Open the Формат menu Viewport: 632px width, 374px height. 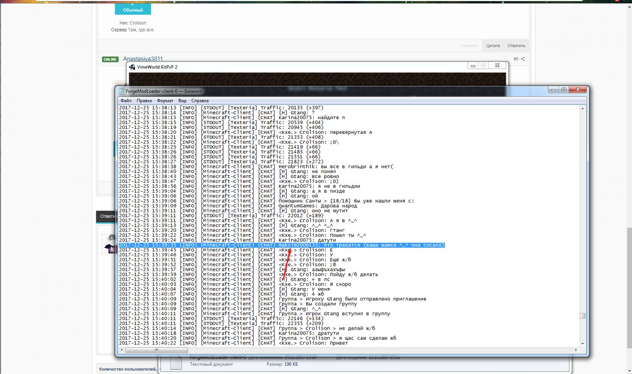pos(165,101)
